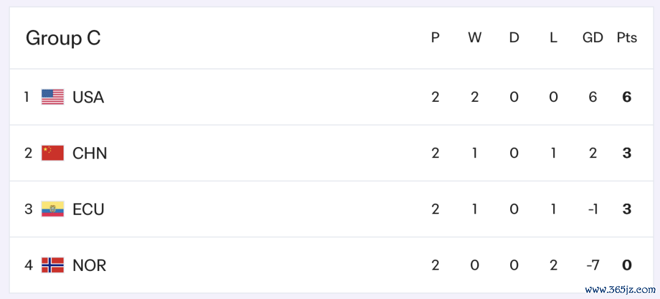Click the W column header
This screenshot has height=299, width=660.
(x=475, y=38)
